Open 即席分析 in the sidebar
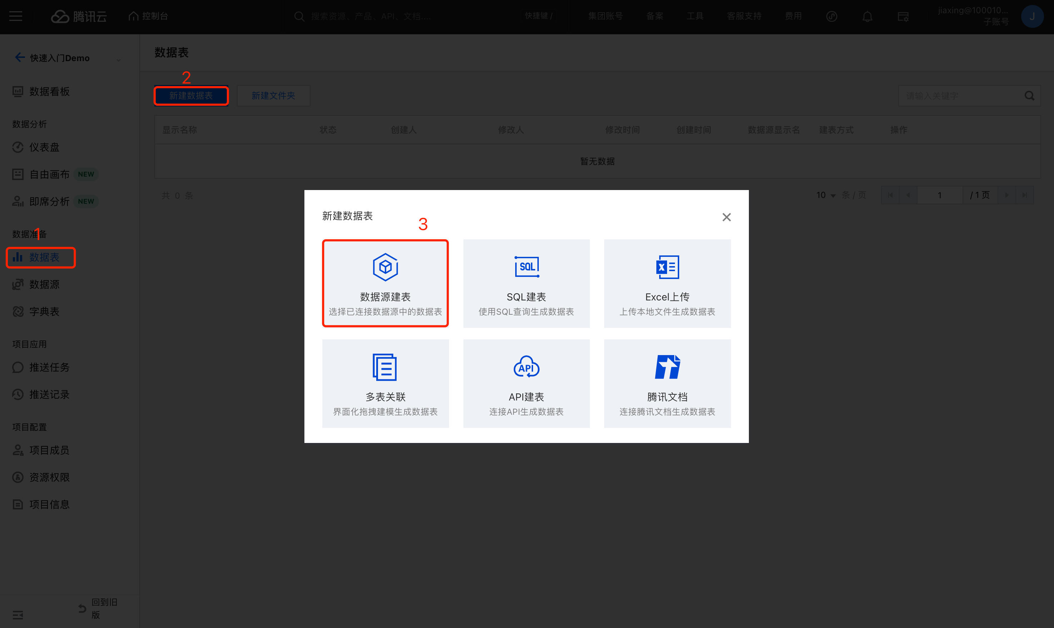This screenshot has width=1054, height=628. tap(41, 201)
